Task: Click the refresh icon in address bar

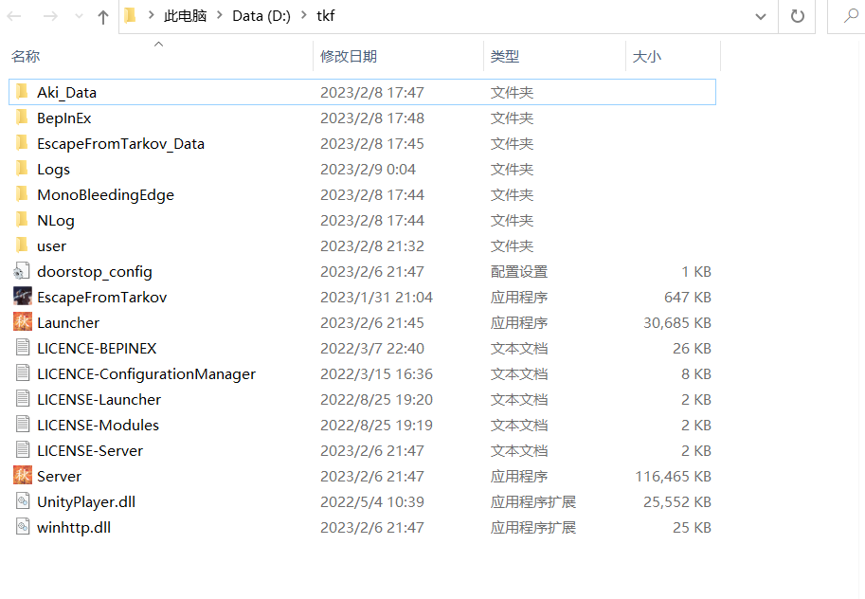Action: tap(797, 16)
